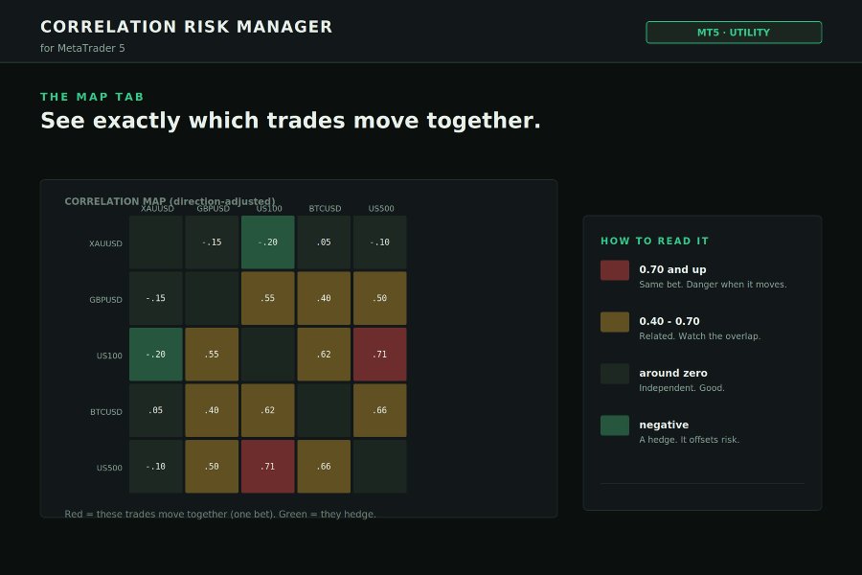Click the US100 row label
This screenshot has height=575, width=862.
pyautogui.click(x=109, y=356)
